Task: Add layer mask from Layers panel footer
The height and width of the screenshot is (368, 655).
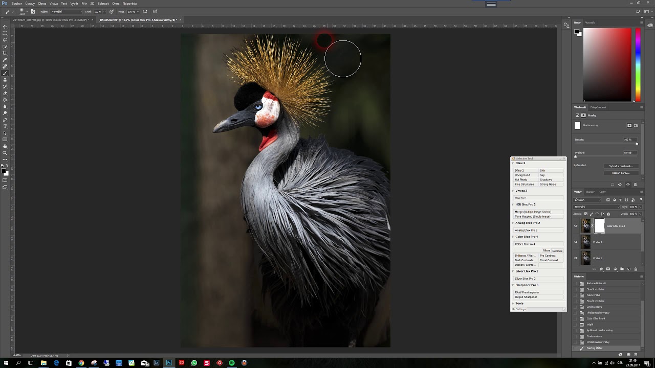Action: click(608, 269)
